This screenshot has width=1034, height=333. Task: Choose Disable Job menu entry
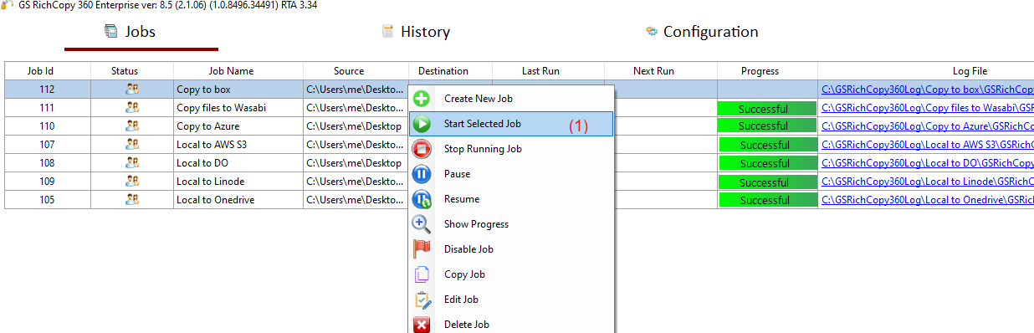tap(511, 249)
